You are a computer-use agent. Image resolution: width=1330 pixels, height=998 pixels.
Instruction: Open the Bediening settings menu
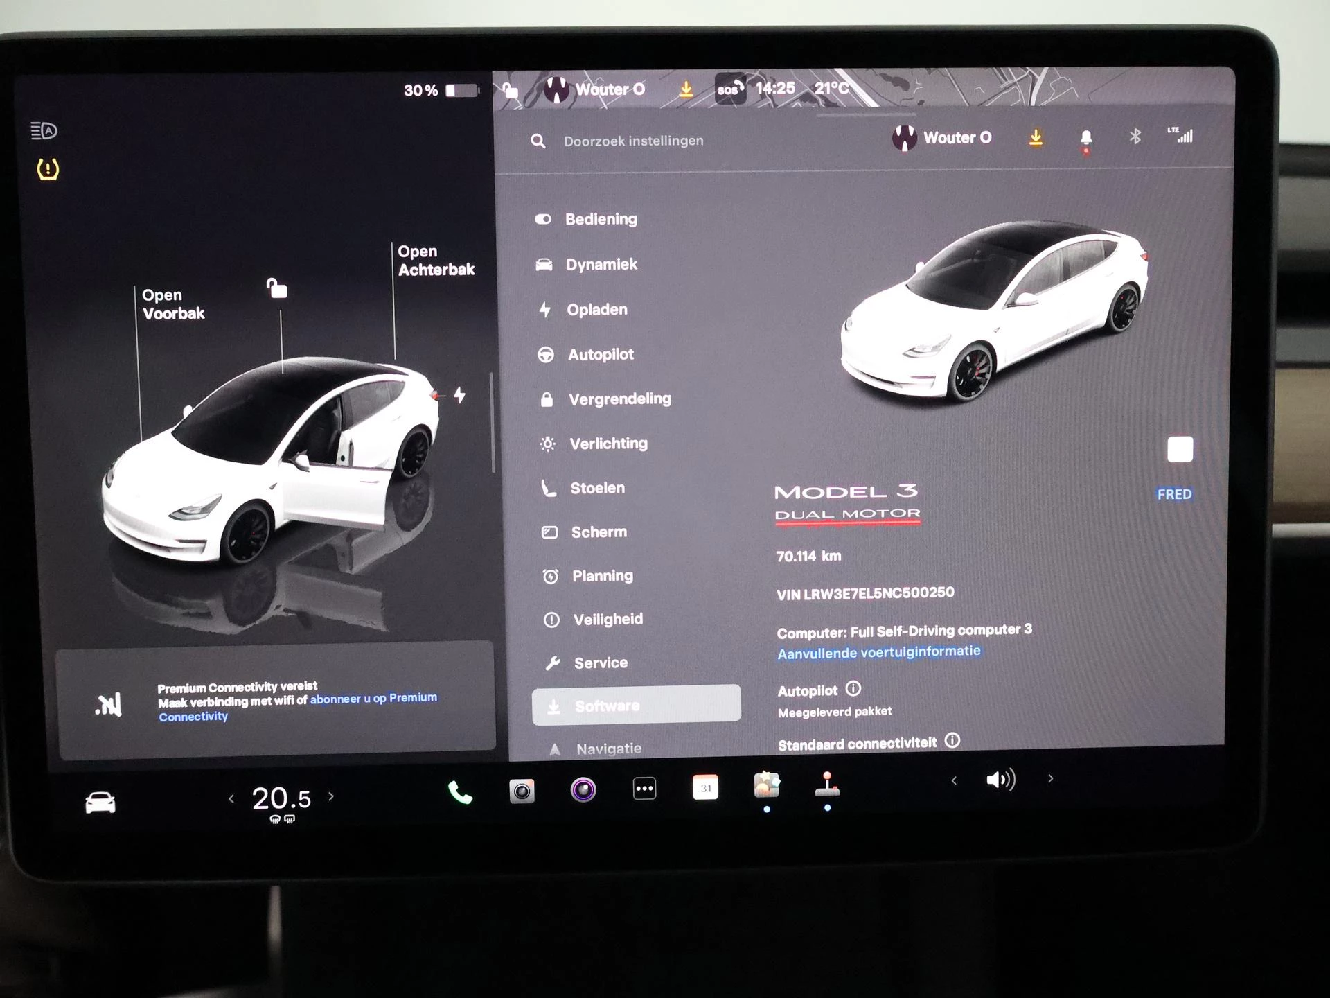tap(601, 219)
